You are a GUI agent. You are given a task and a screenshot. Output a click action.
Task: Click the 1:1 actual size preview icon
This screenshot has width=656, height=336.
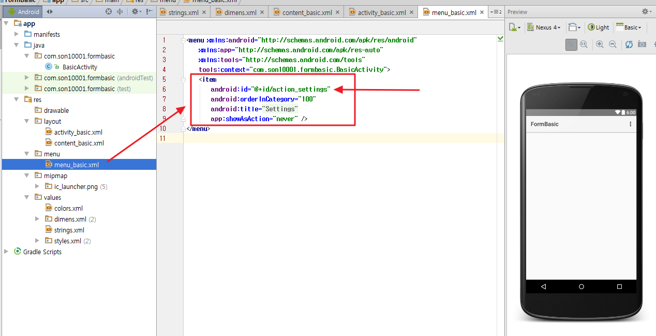(585, 45)
